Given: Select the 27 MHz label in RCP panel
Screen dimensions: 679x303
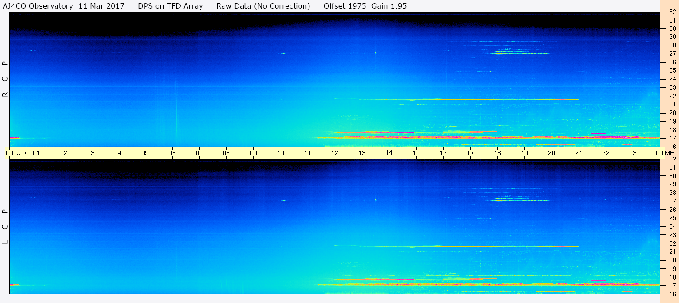Looking at the screenshot, I should tap(672, 54).
